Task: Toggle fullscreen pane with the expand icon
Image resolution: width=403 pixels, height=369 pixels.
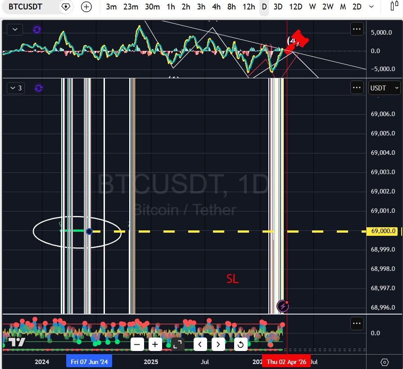Action: point(177,344)
